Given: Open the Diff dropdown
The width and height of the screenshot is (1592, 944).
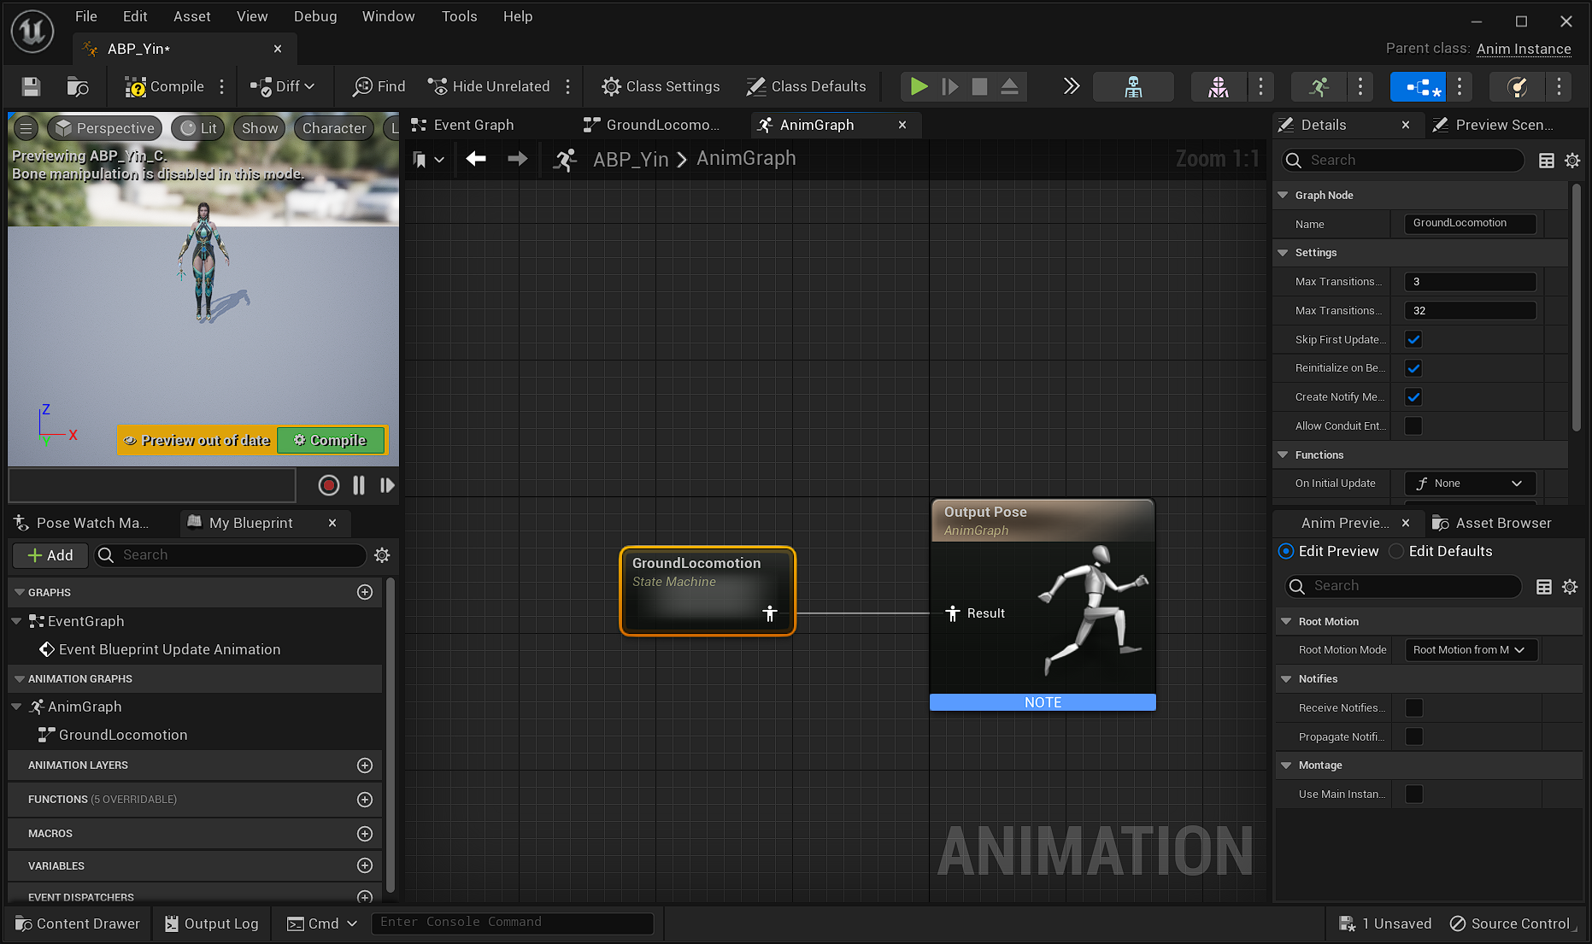Looking at the screenshot, I should pyautogui.click(x=283, y=86).
